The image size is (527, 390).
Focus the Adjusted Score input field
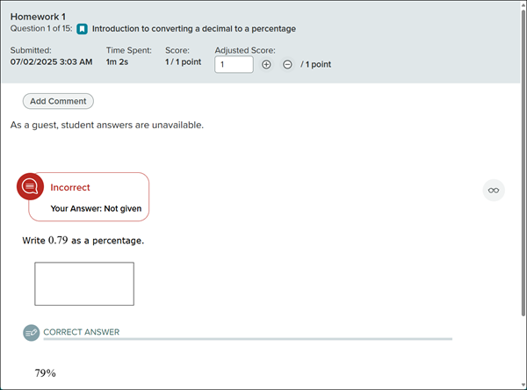coord(234,65)
